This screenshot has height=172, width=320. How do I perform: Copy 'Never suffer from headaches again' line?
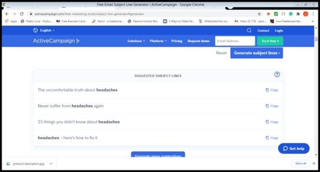pyautogui.click(x=272, y=106)
